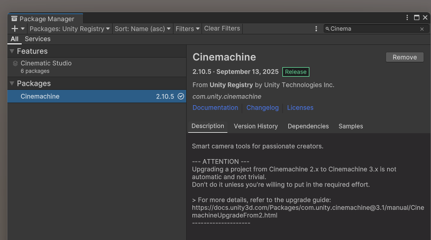Open the Packages: Unity Registry dropdown
The height and width of the screenshot is (240, 431).
tap(70, 29)
